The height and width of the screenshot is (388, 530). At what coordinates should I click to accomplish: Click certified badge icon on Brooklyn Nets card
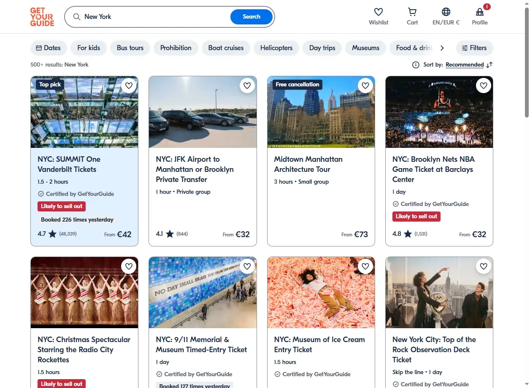(x=395, y=204)
